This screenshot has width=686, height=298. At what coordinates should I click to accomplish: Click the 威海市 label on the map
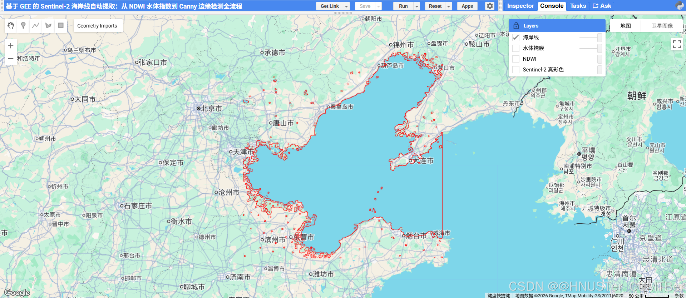442,233
